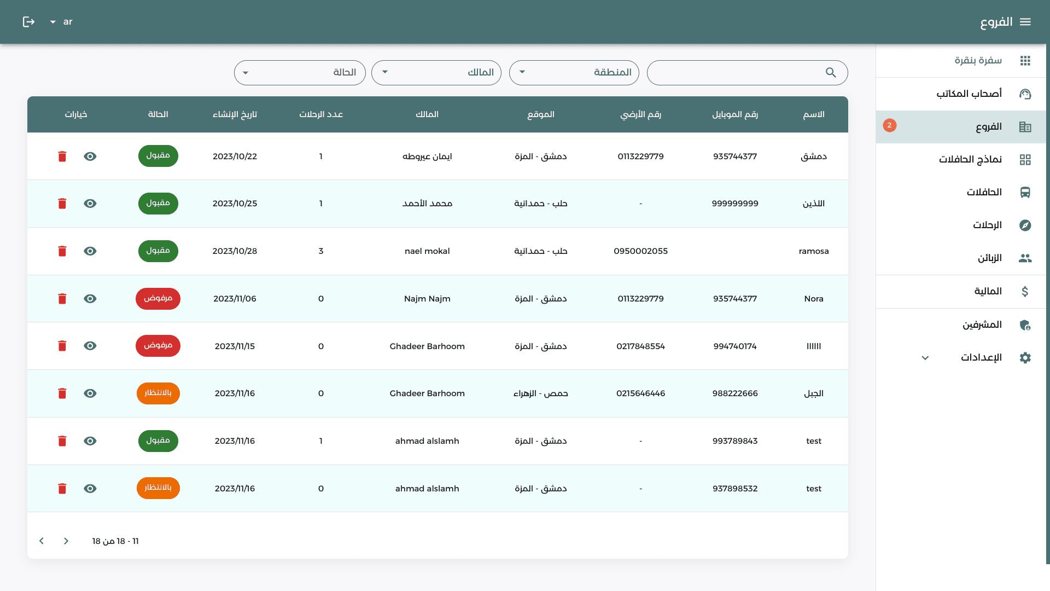Click the grid icon beside سفرة بنقرة
This screenshot has height=591, width=1050.
pos(1025,61)
